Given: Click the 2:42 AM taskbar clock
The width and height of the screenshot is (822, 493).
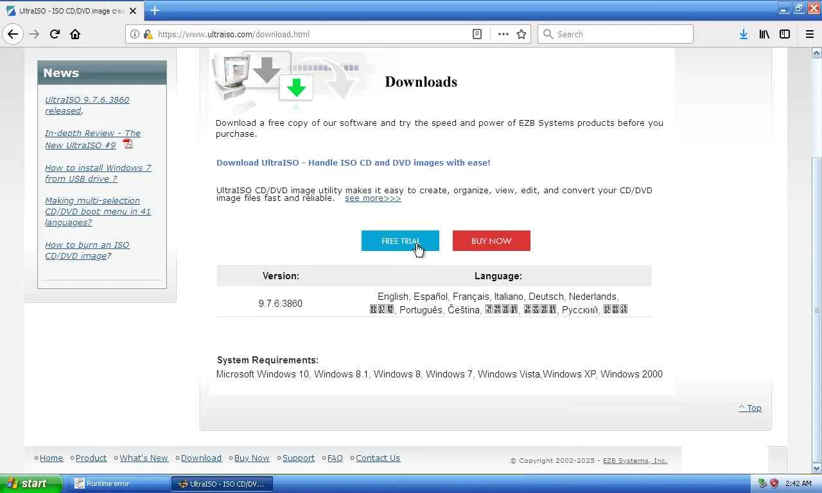Looking at the screenshot, I should (x=798, y=483).
